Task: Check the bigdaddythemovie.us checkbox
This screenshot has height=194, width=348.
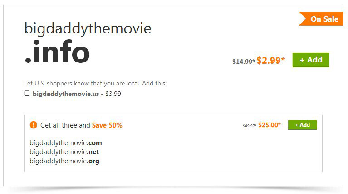Action: (27, 93)
